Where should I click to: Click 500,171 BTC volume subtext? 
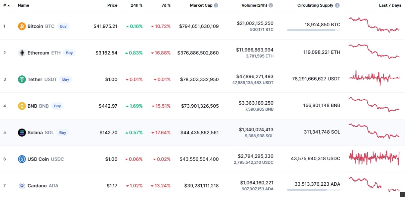coord(262,30)
